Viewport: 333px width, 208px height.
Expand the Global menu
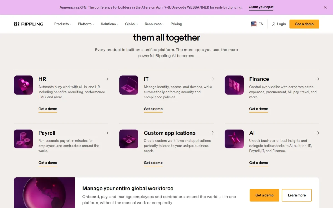(x=132, y=24)
